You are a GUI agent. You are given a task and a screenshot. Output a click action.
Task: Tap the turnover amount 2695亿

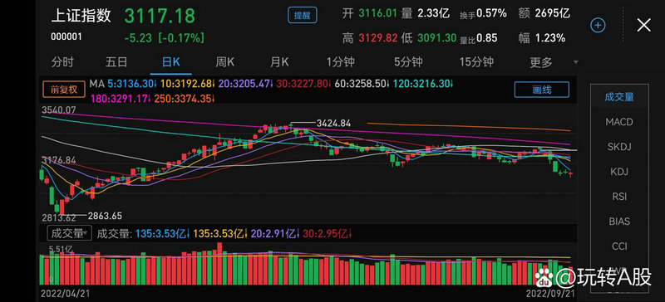(x=553, y=13)
